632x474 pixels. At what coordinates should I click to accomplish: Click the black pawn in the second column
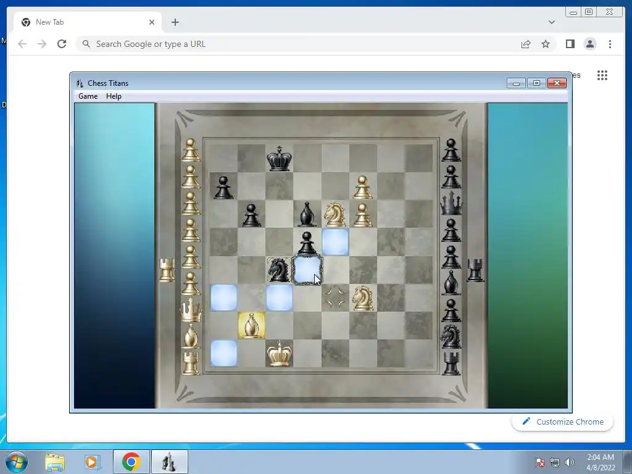pyautogui.click(x=251, y=215)
